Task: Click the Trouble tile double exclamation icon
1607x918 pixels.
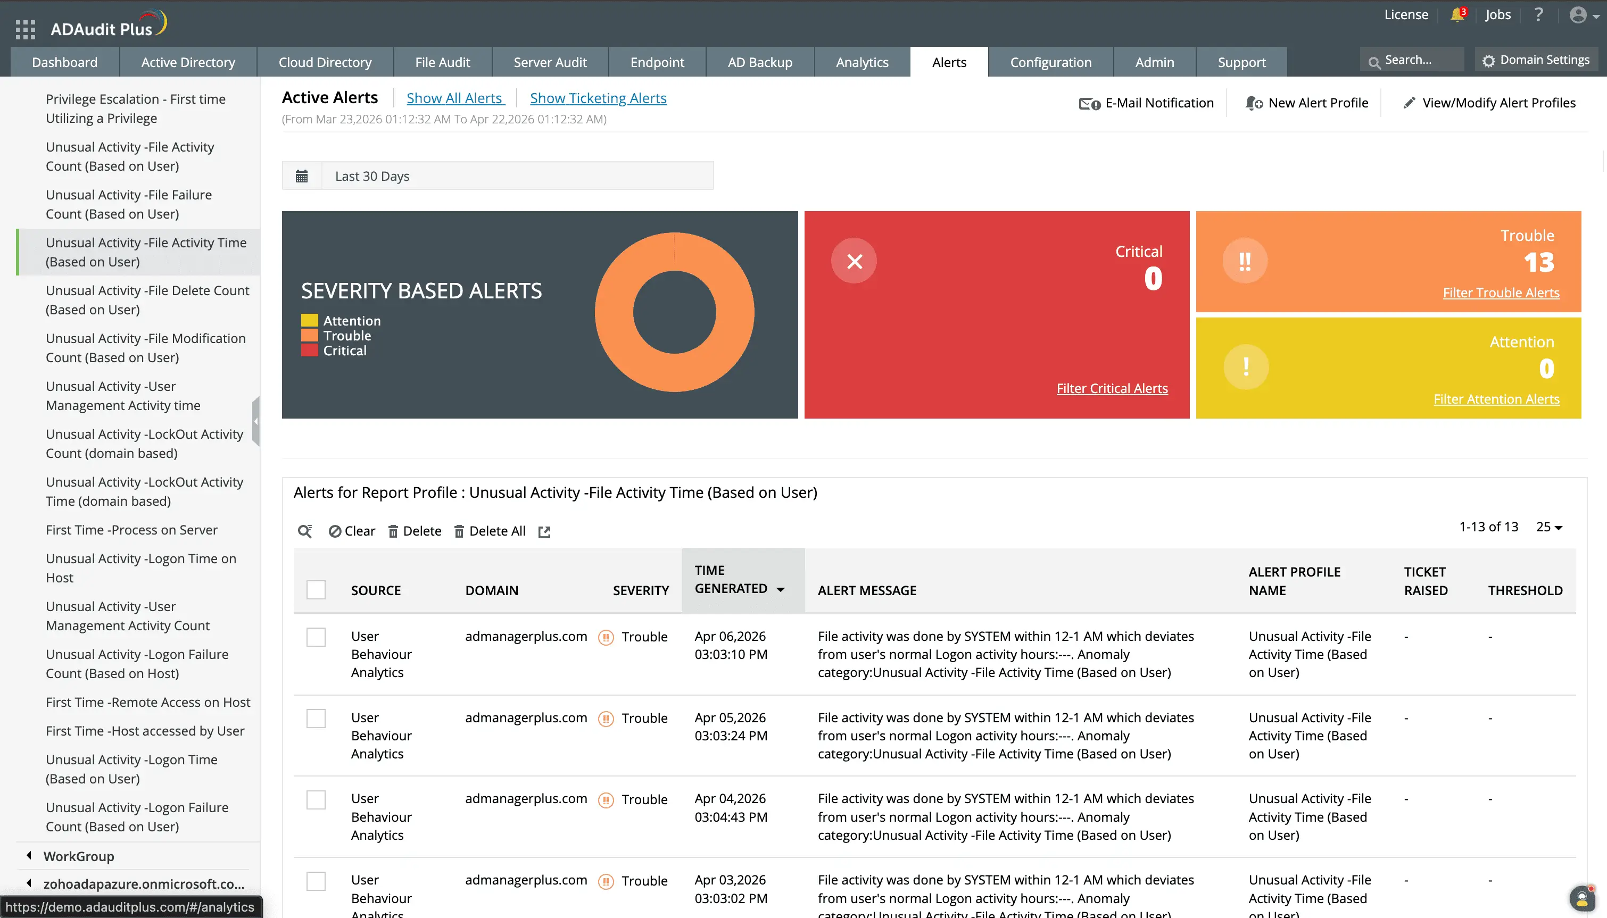Action: (x=1245, y=261)
